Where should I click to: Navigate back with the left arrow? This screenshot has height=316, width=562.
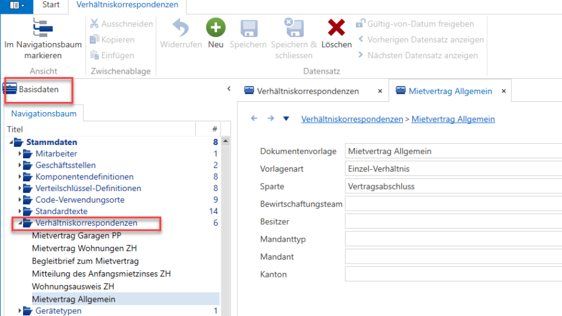click(254, 118)
